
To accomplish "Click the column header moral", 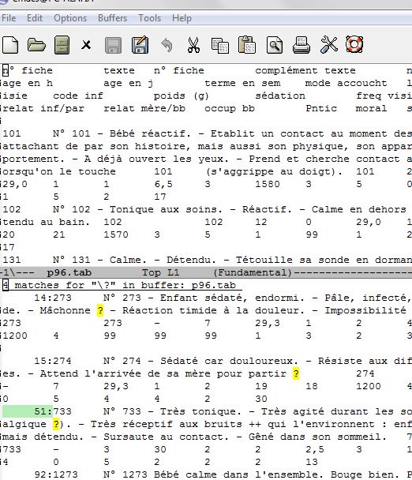I will tap(371, 108).
